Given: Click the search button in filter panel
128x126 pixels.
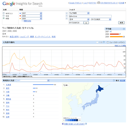Looking at the screenshot, I should [x=121, y=23].
